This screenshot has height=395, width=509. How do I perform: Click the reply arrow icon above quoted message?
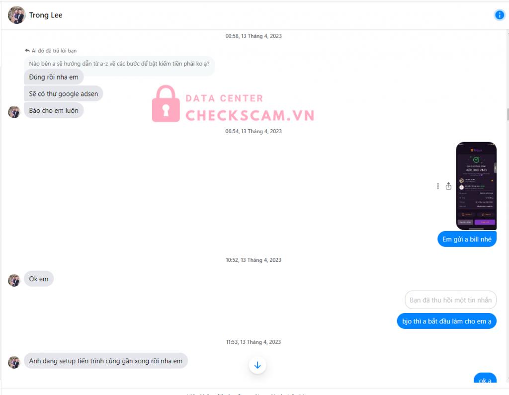pos(27,50)
